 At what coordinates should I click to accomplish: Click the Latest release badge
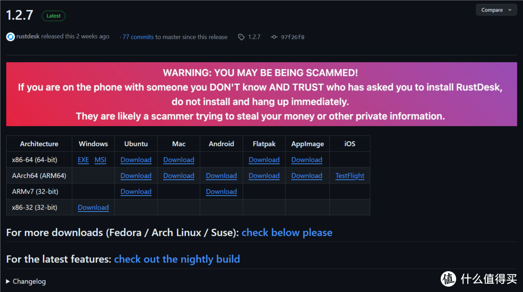[x=53, y=15]
